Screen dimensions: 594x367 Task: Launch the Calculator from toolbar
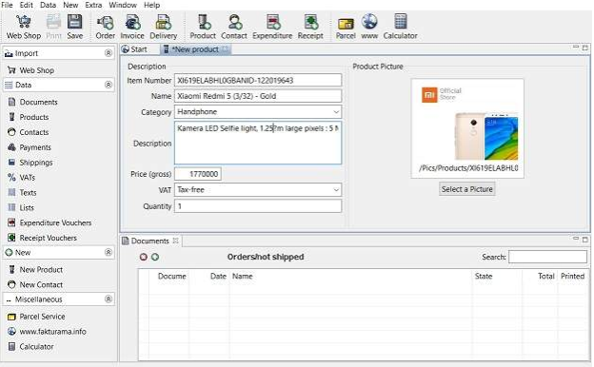400,27
